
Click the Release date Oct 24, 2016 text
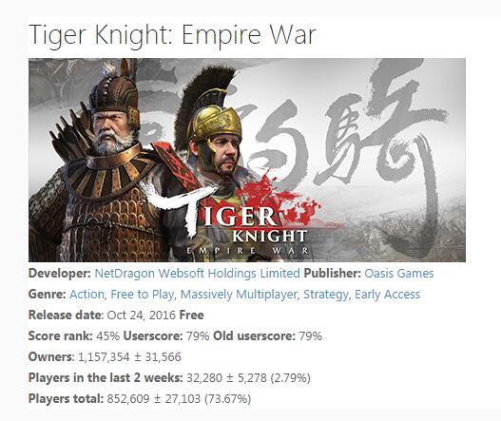point(141,316)
